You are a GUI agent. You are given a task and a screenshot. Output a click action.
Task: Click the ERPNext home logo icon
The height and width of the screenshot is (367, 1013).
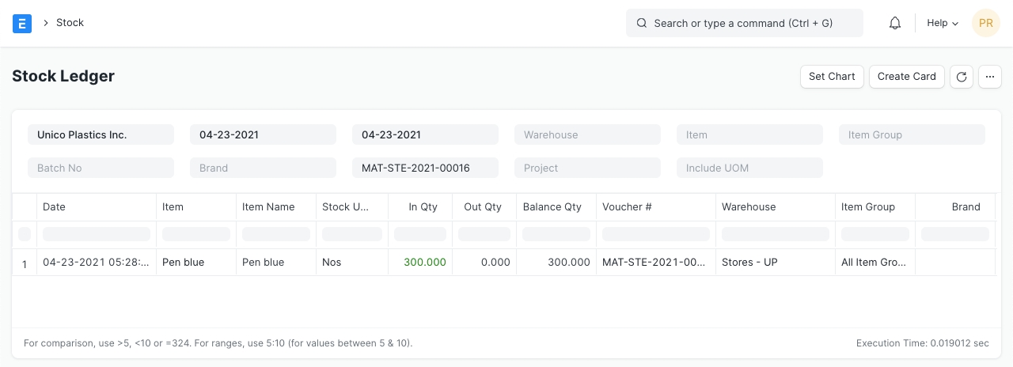point(22,23)
